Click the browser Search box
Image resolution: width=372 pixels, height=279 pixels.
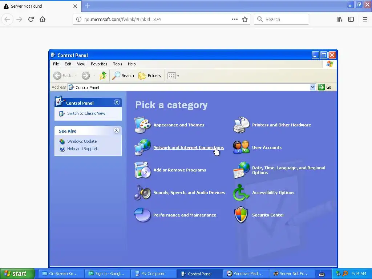[282, 19]
